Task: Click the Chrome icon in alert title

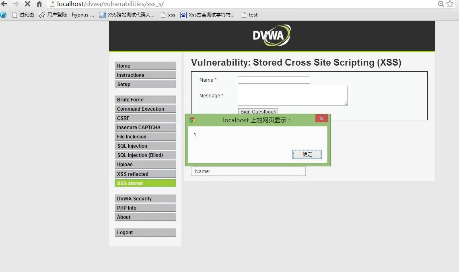Action: pyautogui.click(x=192, y=120)
